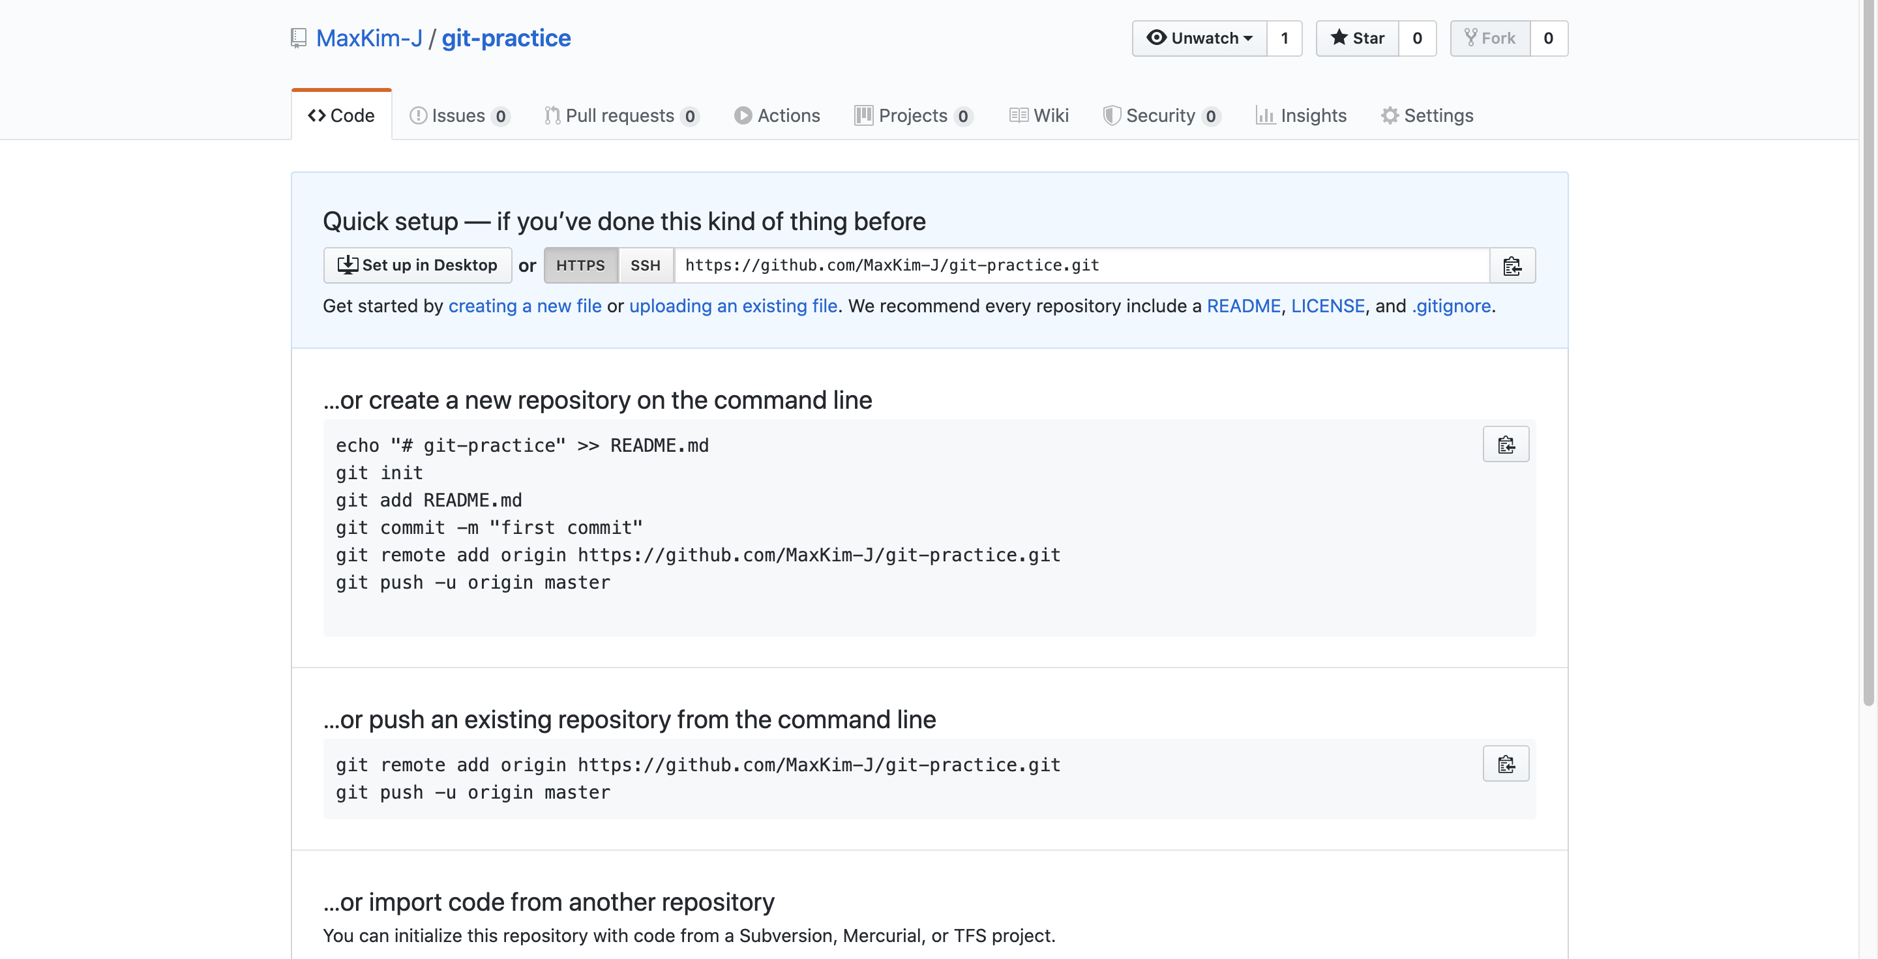Click the Subversion, Mercurial, or TFS sentence
This screenshot has width=1878, height=959.
(690, 936)
